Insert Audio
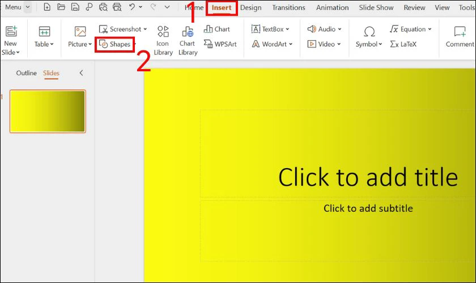 321,29
